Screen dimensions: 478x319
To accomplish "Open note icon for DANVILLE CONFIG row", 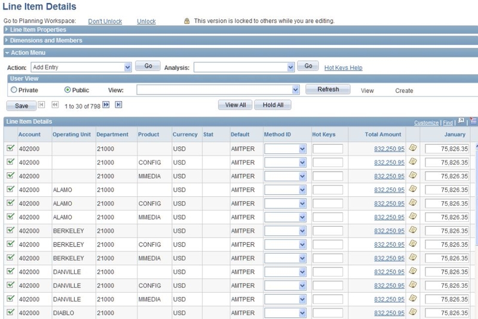I will pos(413,284).
